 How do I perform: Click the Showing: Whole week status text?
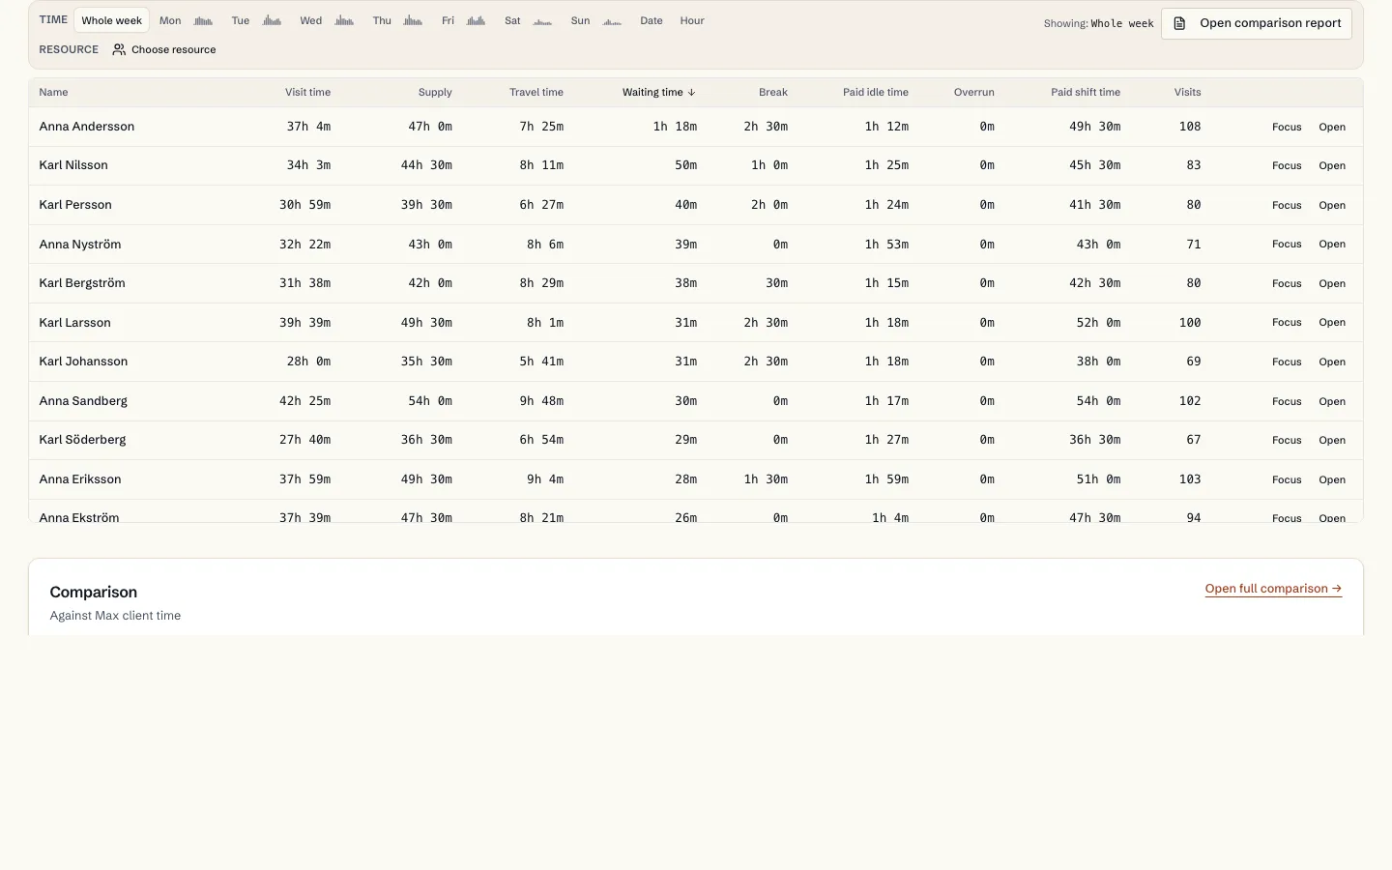click(x=1098, y=23)
